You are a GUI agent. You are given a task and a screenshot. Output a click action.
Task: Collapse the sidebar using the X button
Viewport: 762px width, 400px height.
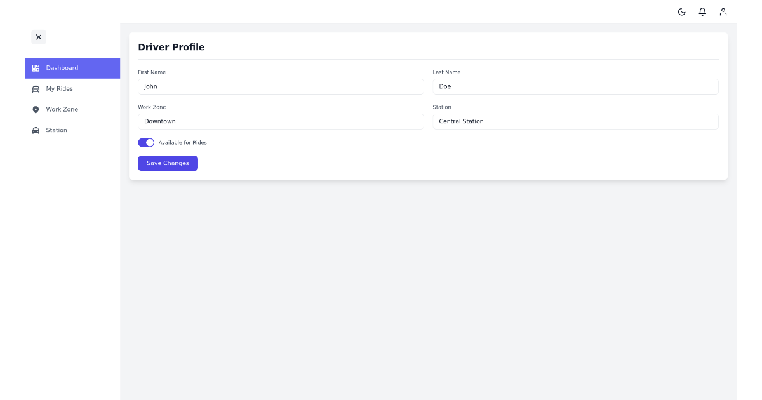[39, 37]
